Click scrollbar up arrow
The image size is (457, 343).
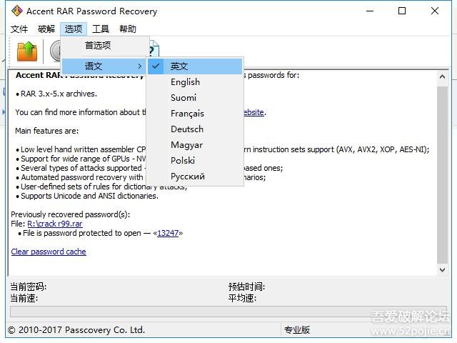click(x=442, y=76)
